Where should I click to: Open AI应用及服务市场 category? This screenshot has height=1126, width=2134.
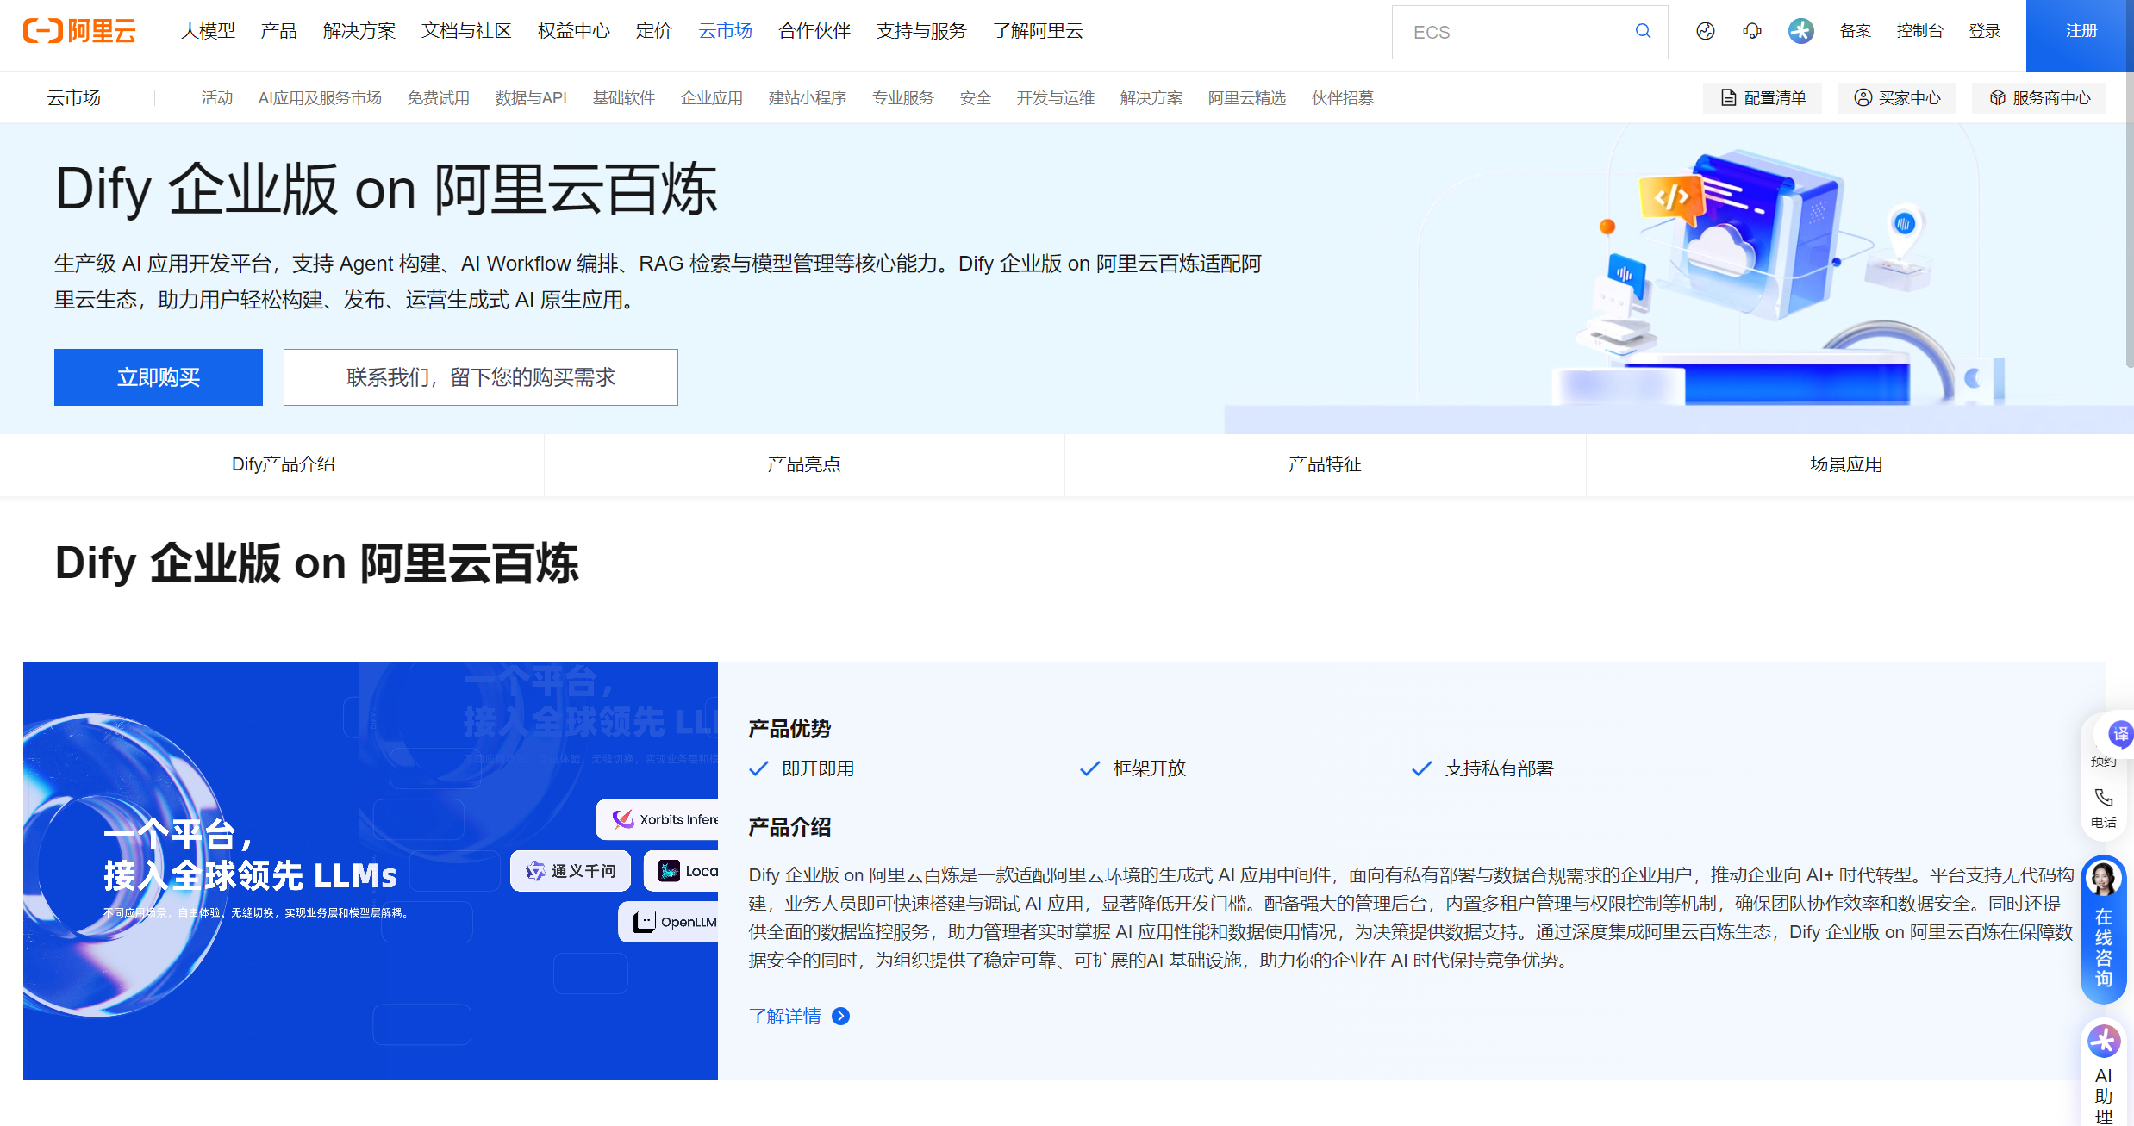320,98
